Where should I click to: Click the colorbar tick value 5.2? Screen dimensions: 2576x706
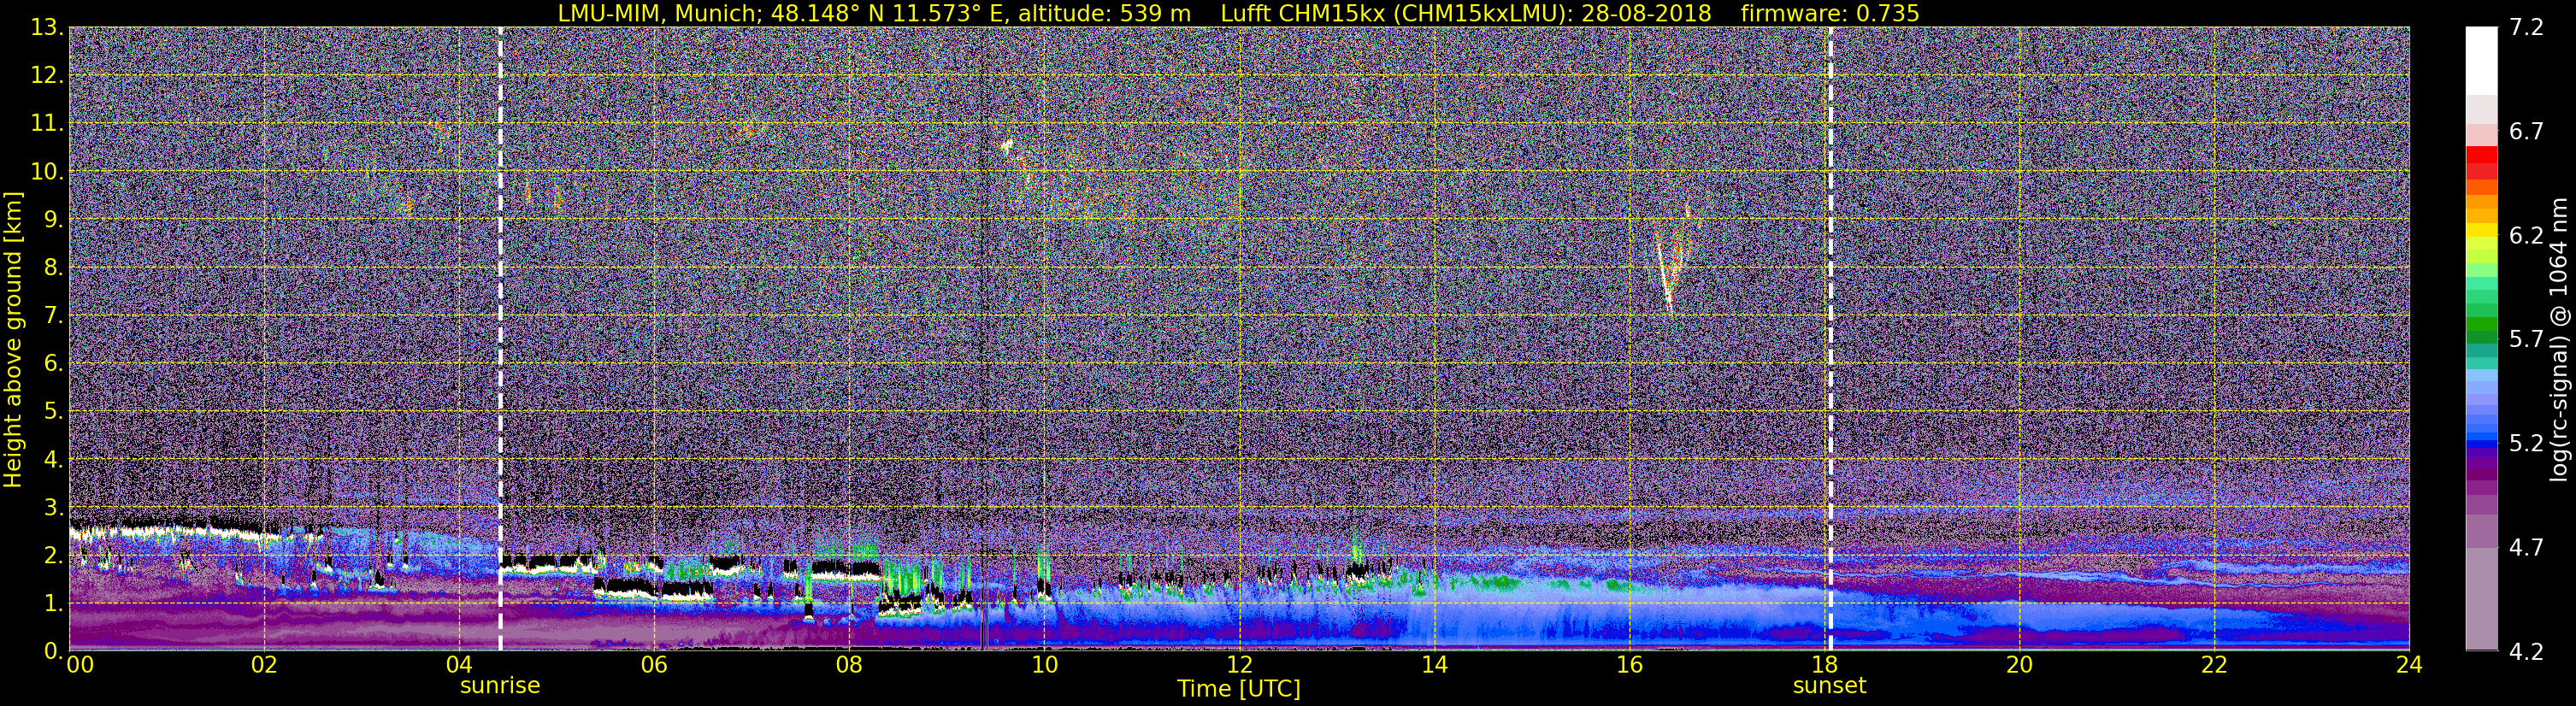[2526, 443]
